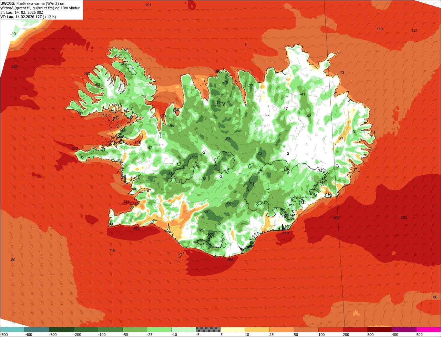Click the '121' flux value on the map
Image resolution: width=441 pixels, height=337 pixels.
coord(414,30)
